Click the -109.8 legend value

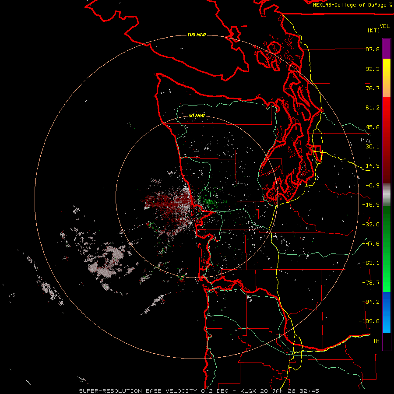pyautogui.click(x=369, y=321)
